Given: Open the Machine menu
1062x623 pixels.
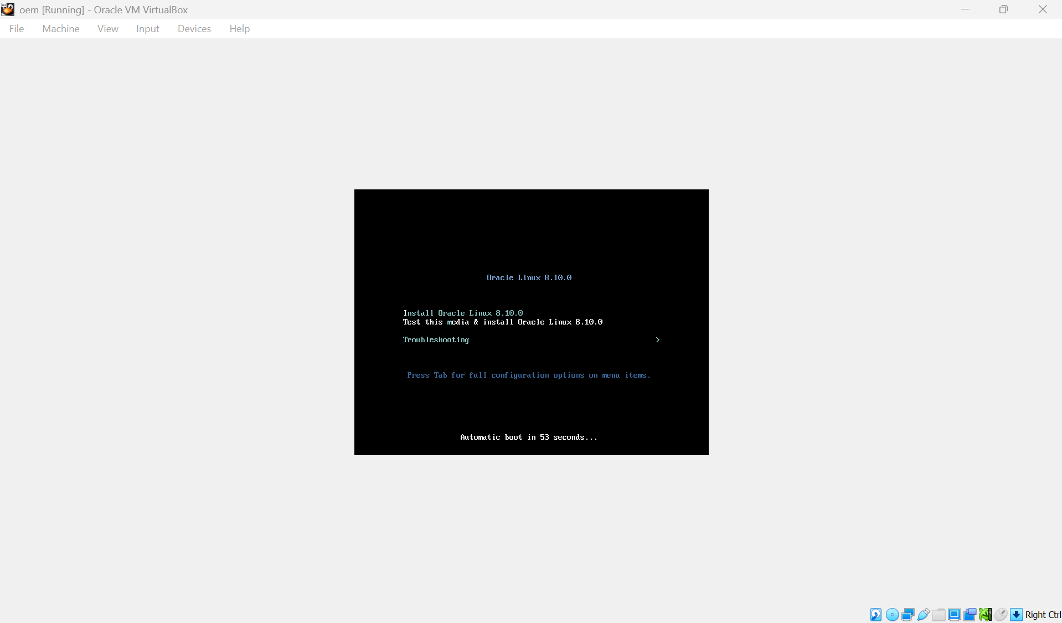Looking at the screenshot, I should 61,29.
